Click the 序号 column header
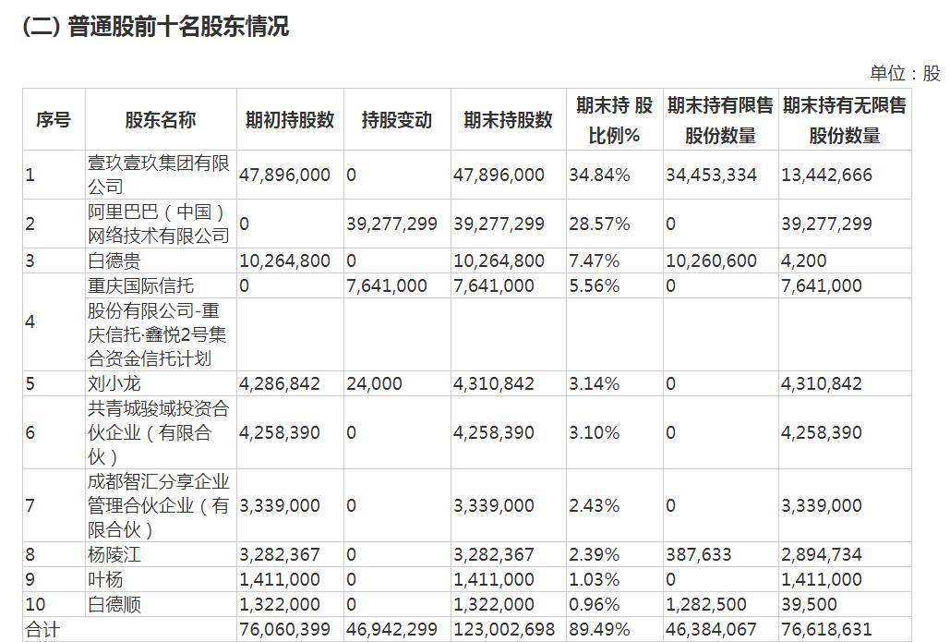Image resolution: width=950 pixels, height=642 pixels. coord(52,119)
